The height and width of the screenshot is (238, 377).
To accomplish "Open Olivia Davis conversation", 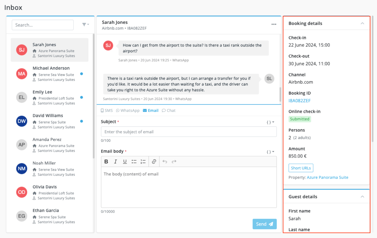I will (50, 192).
